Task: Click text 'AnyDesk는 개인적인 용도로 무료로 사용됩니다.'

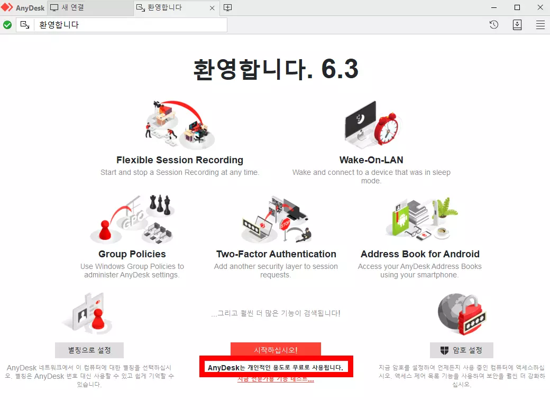Action: [276, 368]
